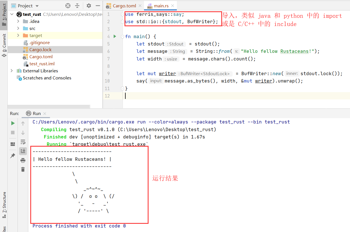Open the Project tool window side tab
Screen dimensions: 350x232
coord(4,14)
